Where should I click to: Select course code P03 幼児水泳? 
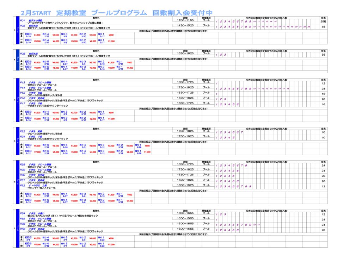pyautogui.click(x=29, y=26)
